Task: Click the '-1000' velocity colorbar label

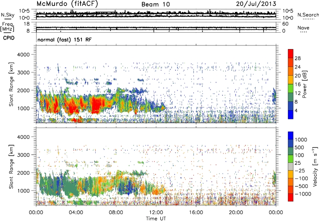Action: 303,194
